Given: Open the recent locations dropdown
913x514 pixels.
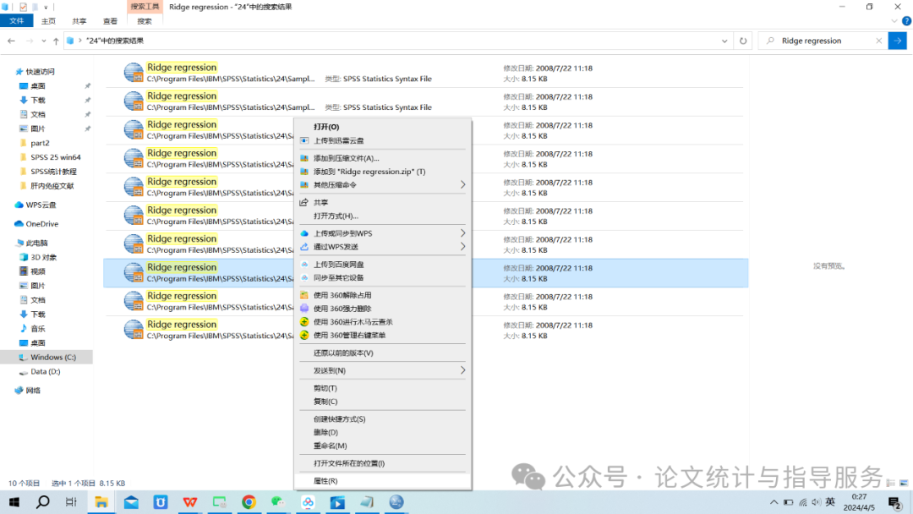Looking at the screenshot, I should point(44,41).
